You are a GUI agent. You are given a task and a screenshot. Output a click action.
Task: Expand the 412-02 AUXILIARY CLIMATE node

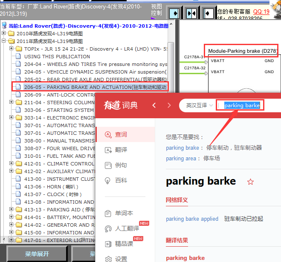tap(11, 171)
